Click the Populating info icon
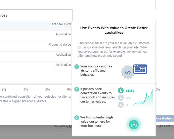The width and height of the screenshot is (174, 139). pos(70,126)
